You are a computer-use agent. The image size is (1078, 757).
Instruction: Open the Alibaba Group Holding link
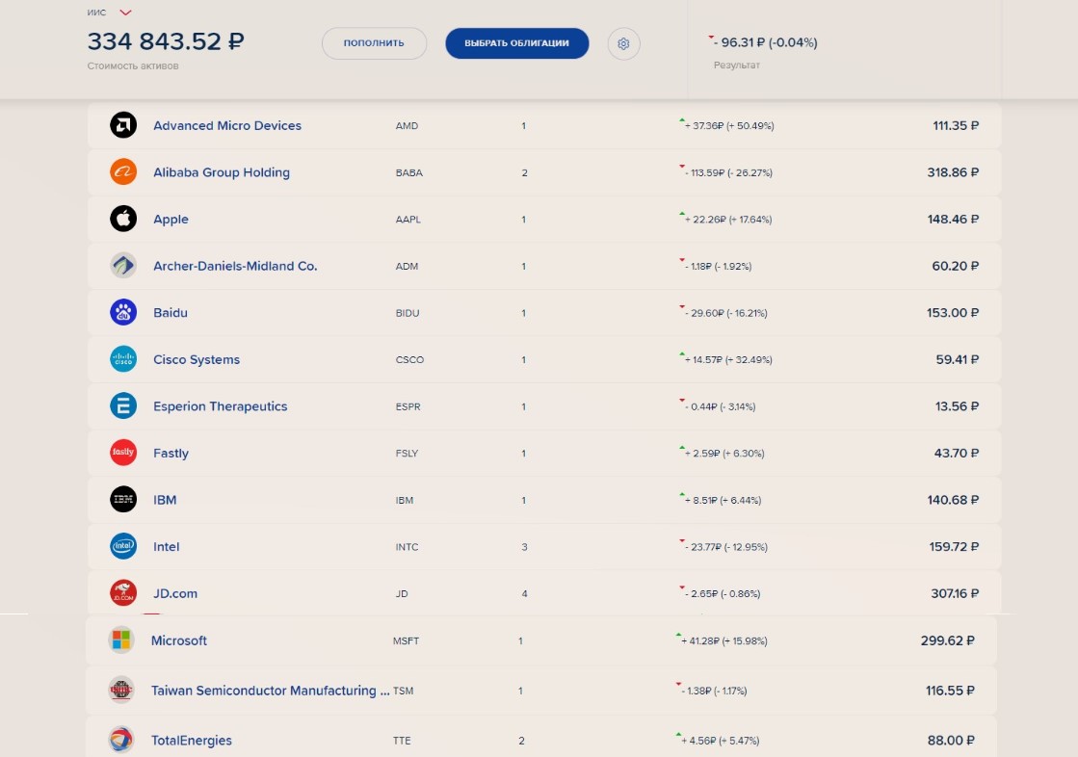pos(222,171)
